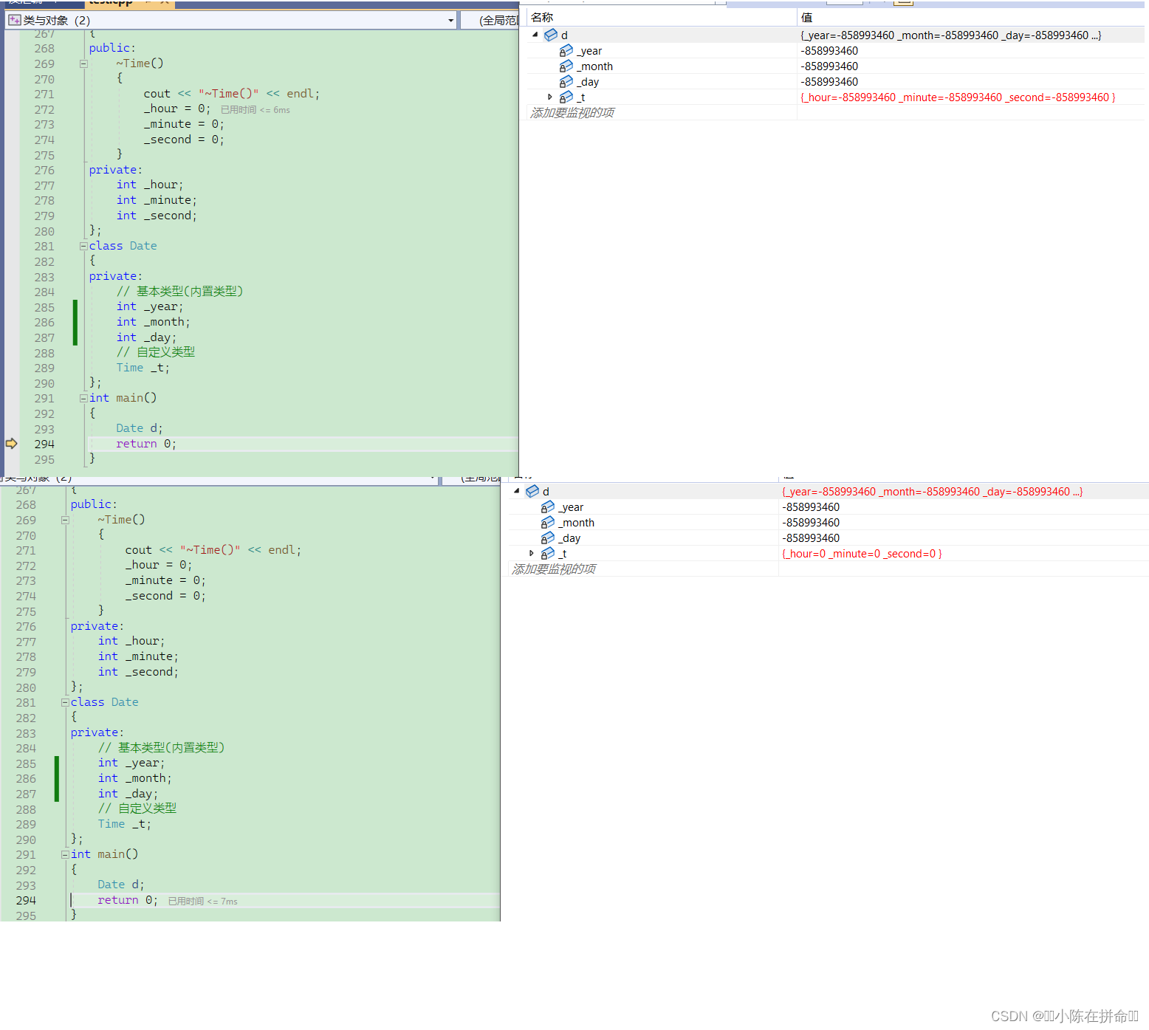Click the class icon beside 类与对象 (2)

(x=14, y=20)
